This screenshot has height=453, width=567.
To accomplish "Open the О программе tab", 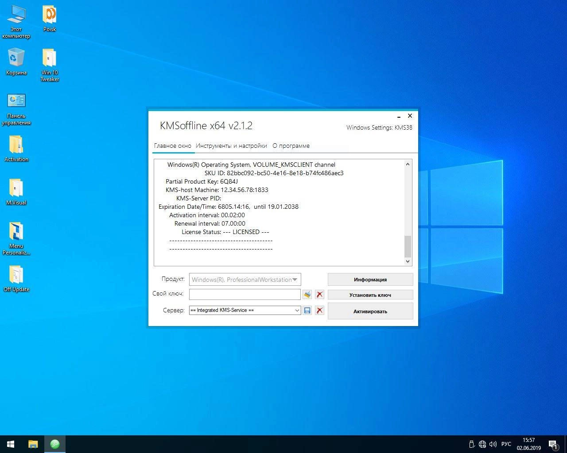I will point(291,146).
